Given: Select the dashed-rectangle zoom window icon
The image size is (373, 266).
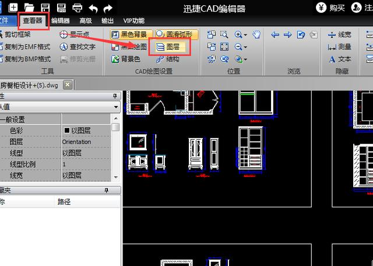Looking at the screenshot, I should click(x=224, y=35).
